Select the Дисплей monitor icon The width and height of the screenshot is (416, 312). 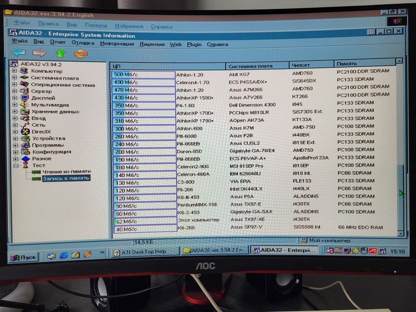[x=24, y=98]
